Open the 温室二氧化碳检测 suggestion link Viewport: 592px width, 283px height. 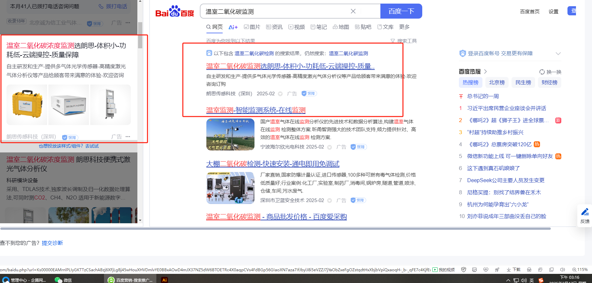254,53
